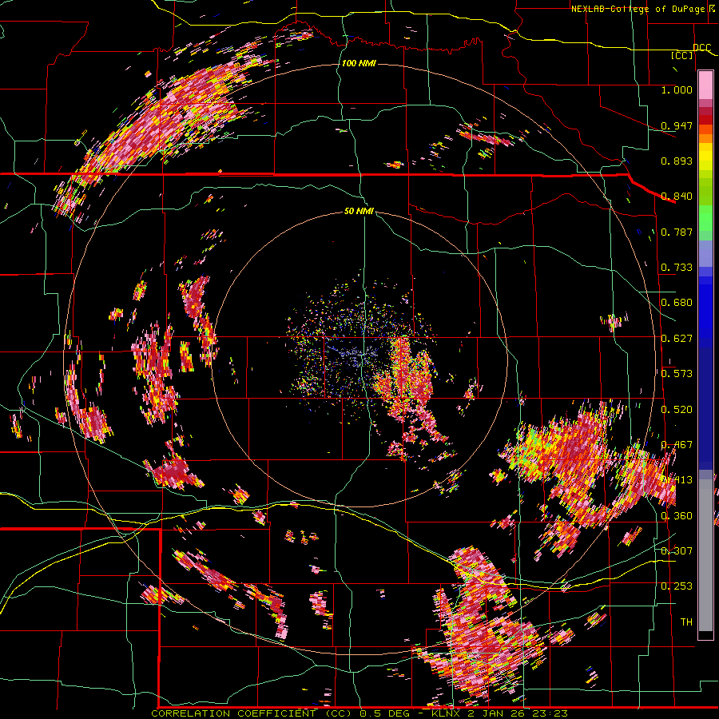Select the 0.893 legend value
719x719 pixels.
[677, 161]
